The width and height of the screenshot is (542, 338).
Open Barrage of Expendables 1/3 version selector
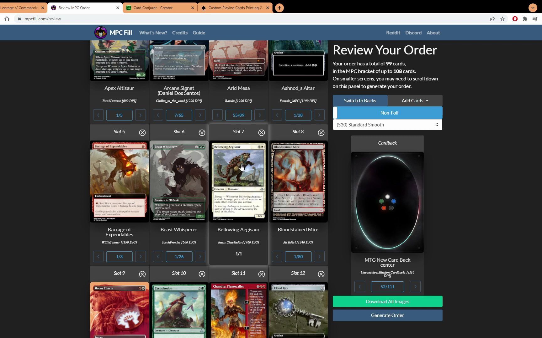point(119,257)
